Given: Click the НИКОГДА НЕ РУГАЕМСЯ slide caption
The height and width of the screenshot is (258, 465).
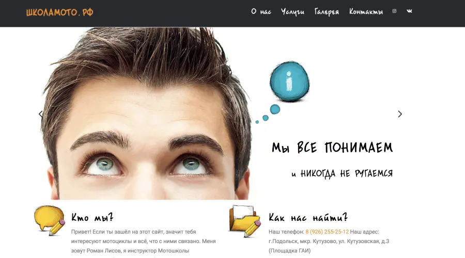Looking at the screenshot, I should click(x=342, y=173).
